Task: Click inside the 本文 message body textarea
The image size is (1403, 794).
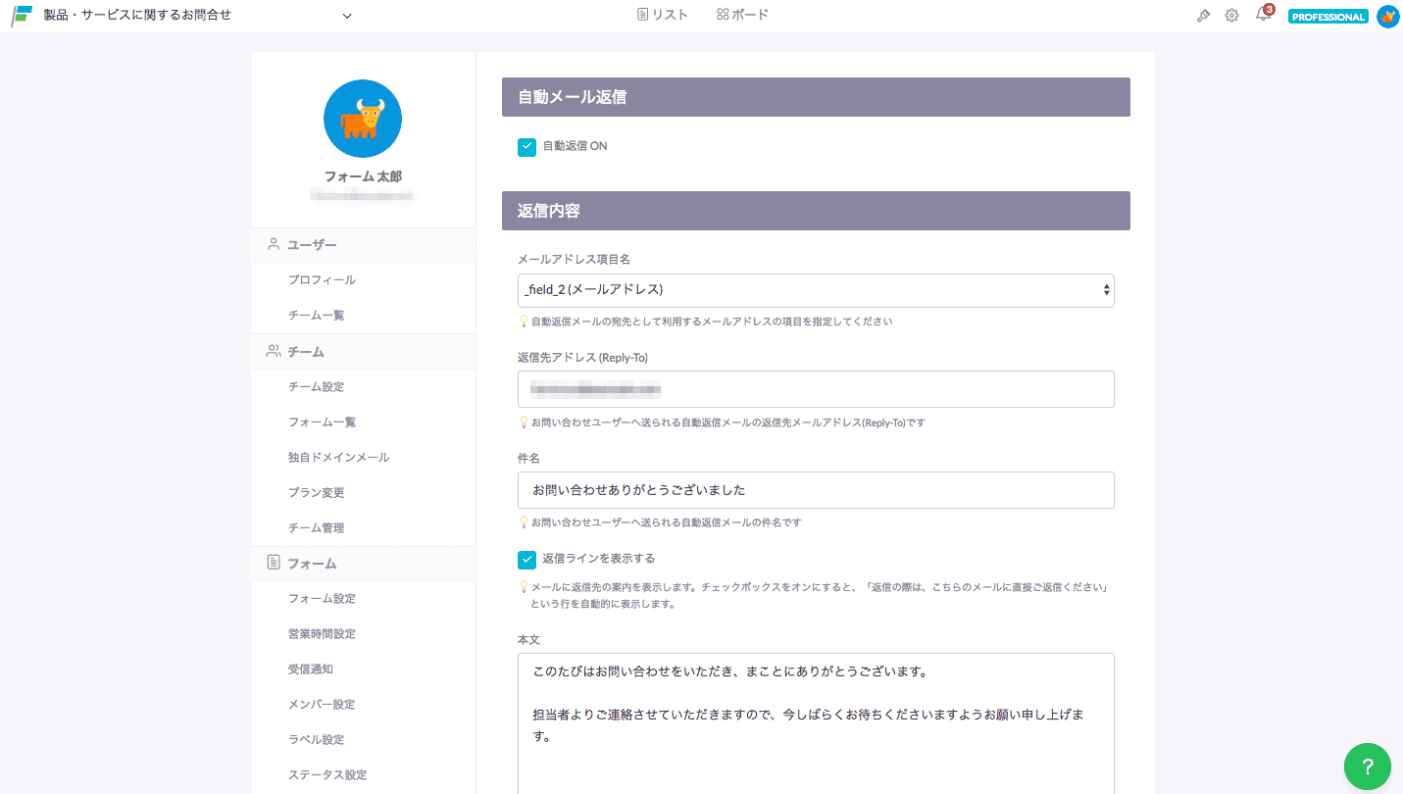Action: pyautogui.click(x=816, y=716)
